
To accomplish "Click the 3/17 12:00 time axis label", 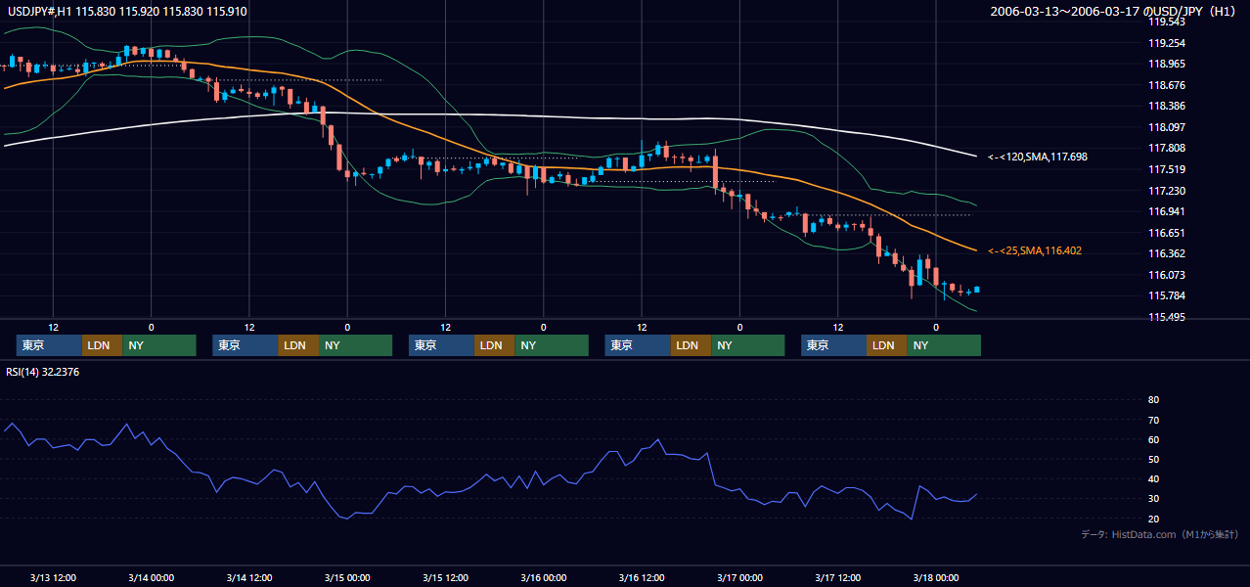I will [x=838, y=577].
